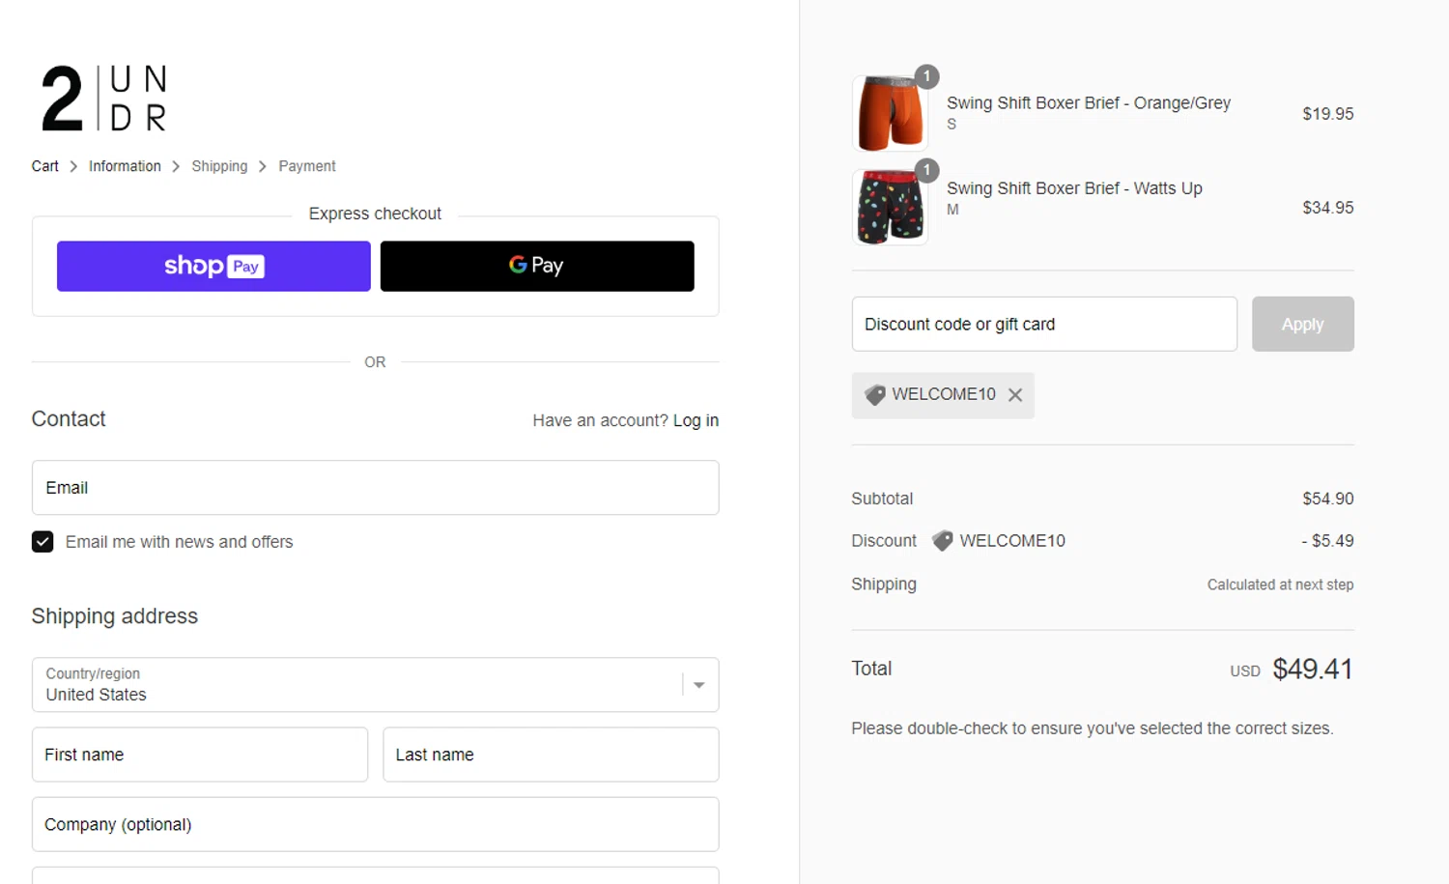The width and height of the screenshot is (1449, 884).
Task: Click the $34.95 item price
Action: pyautogui.click(x=1328, y=208)
